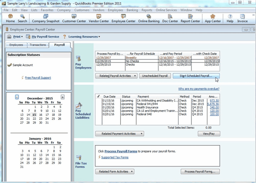Image resolution: width=256 pixels, height=183 pixels.
Task: Open the Supported Tax Forms link
Action: 115,157
